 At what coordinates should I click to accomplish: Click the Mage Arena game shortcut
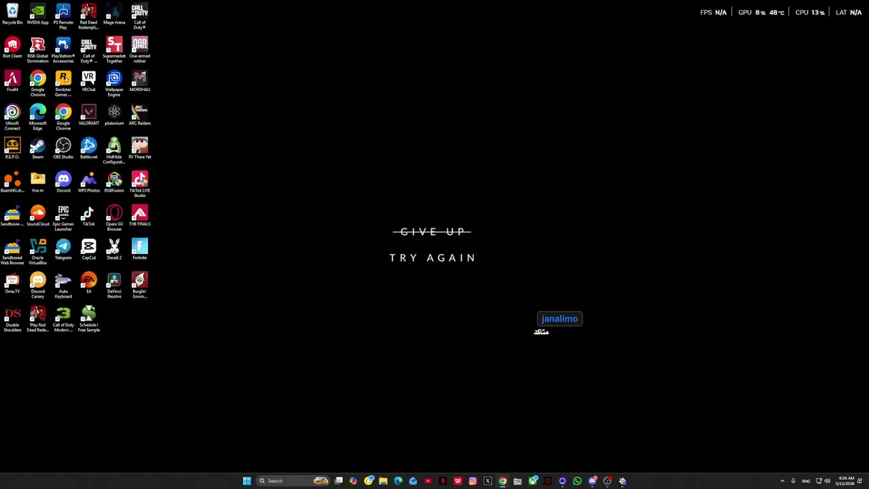point(114,15)
